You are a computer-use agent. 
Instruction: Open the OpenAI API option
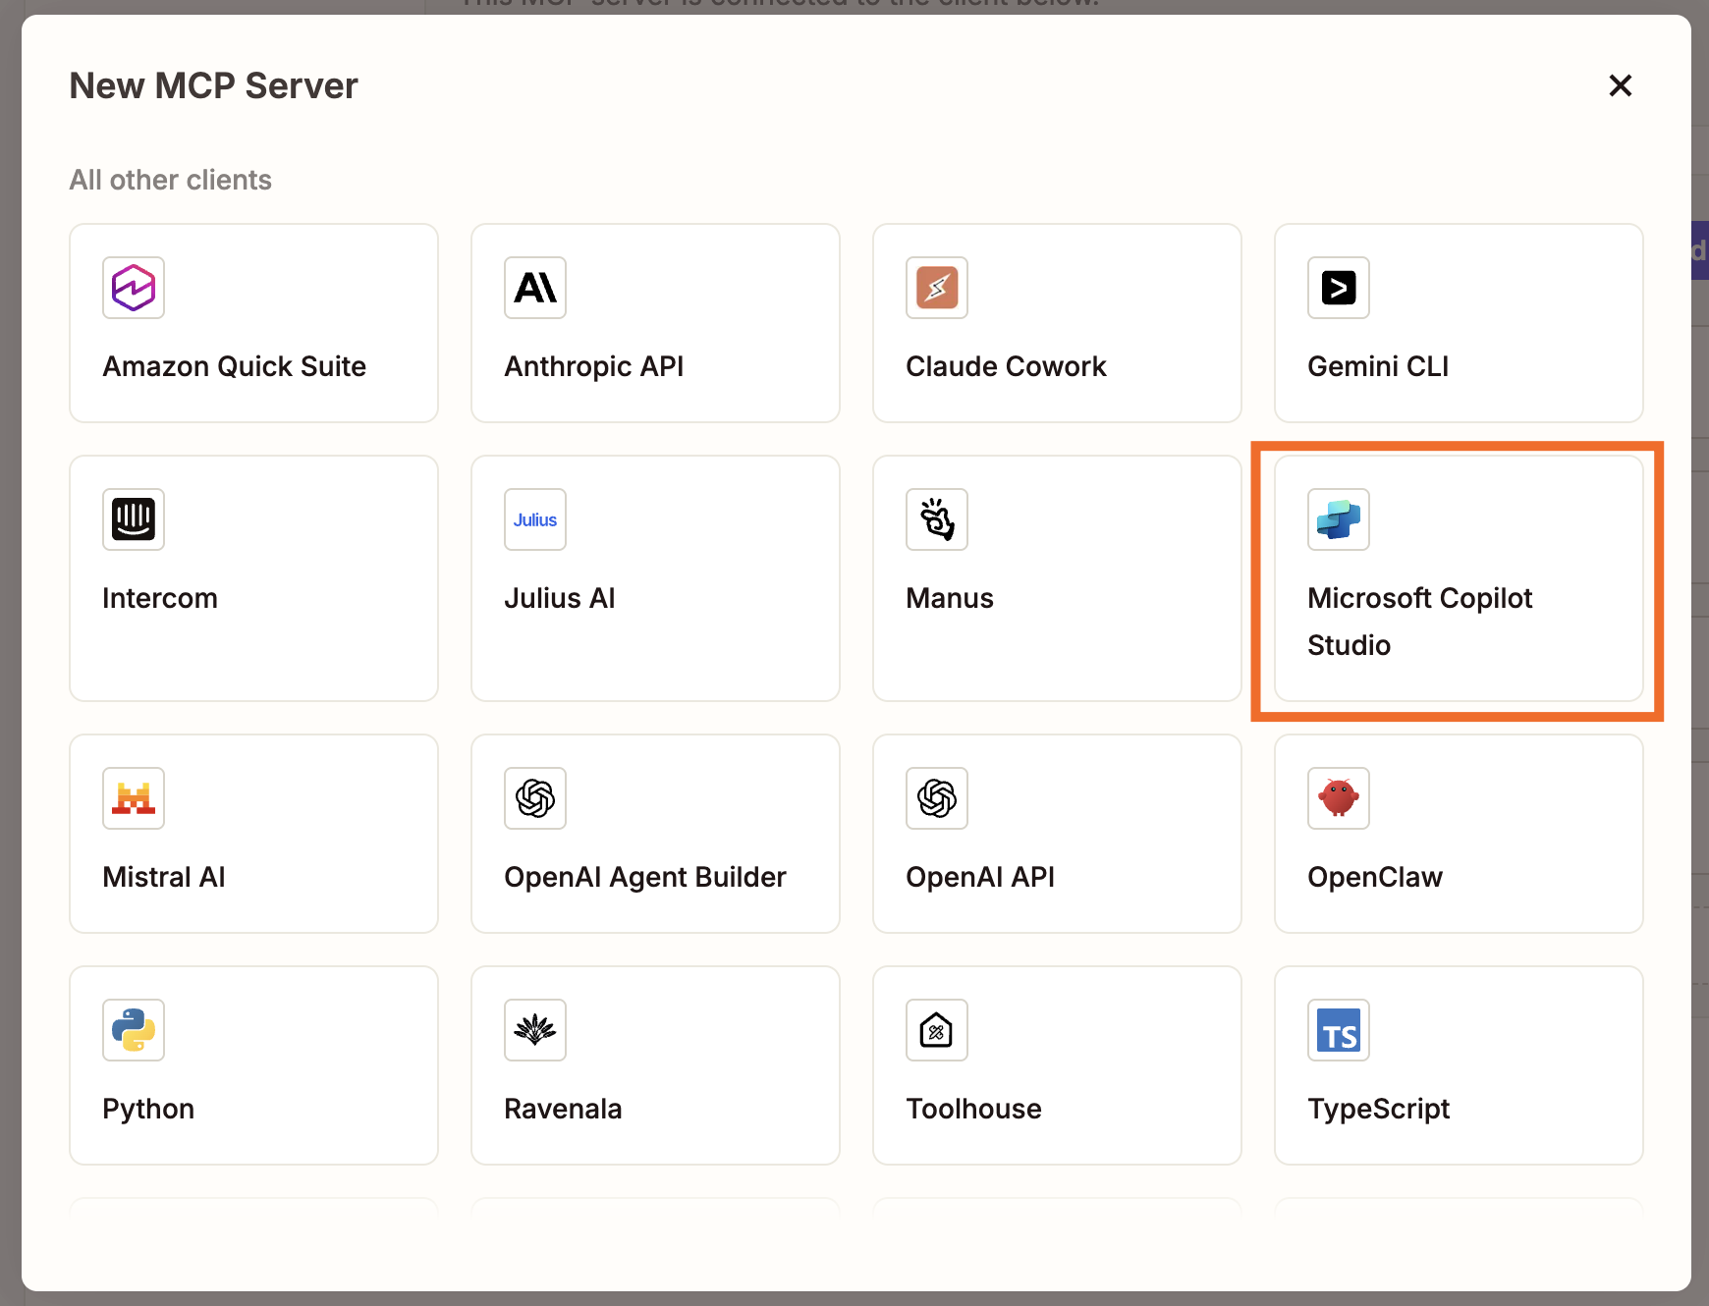1056,834
